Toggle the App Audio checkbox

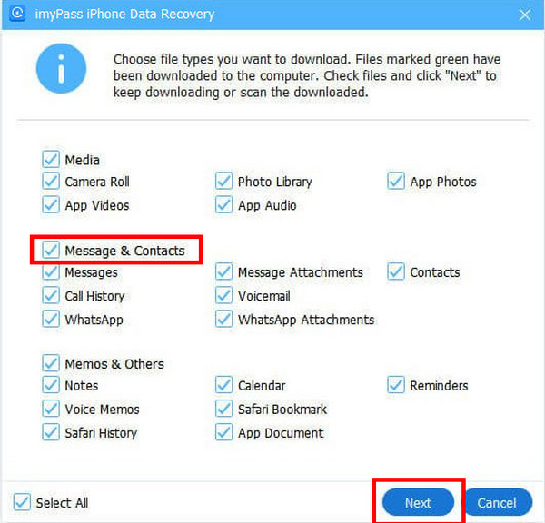tap(223, 204)
